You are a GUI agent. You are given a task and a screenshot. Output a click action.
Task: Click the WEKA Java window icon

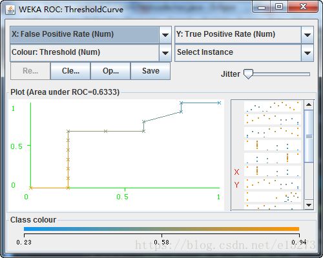coord(10,10)
